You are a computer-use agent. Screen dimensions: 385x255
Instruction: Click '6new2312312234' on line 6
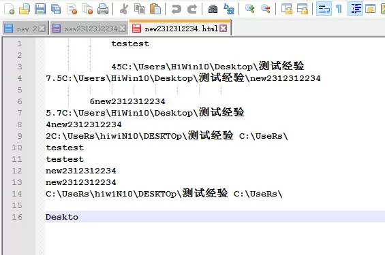point(127,101)
